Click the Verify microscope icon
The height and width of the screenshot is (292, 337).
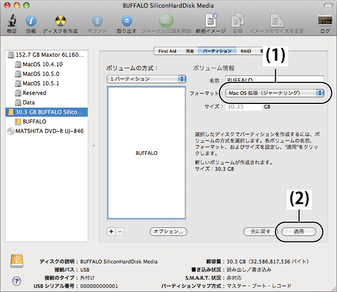click(x=12, y=21)
